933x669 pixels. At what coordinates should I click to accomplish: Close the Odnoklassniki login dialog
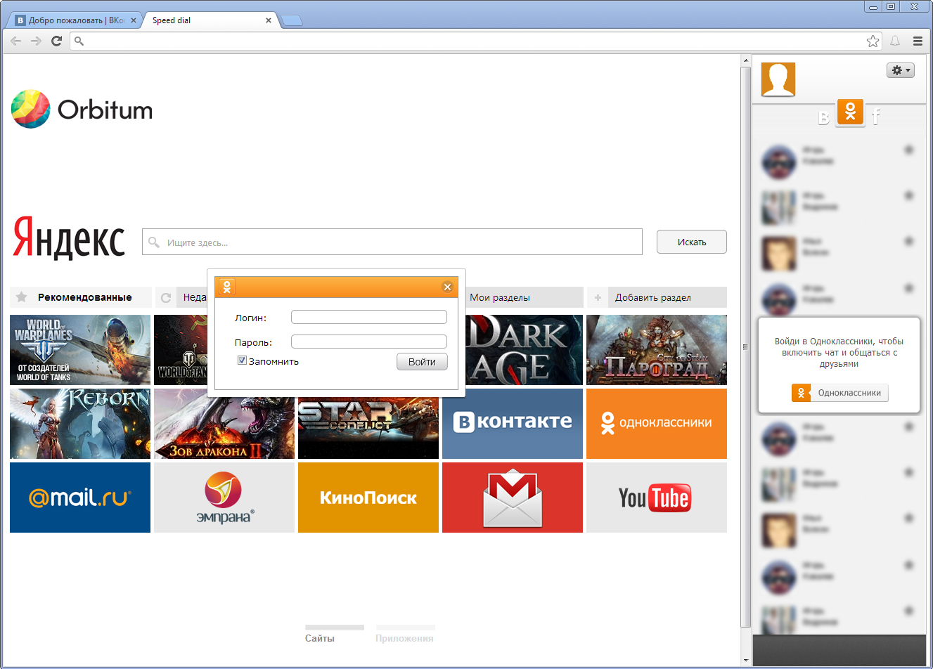(x=447, y=287)
